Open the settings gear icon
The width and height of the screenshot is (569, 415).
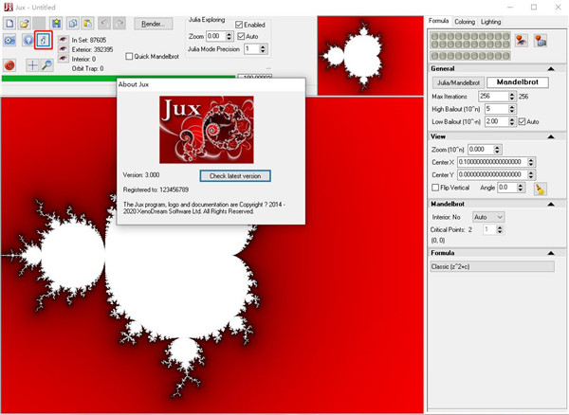9,40
